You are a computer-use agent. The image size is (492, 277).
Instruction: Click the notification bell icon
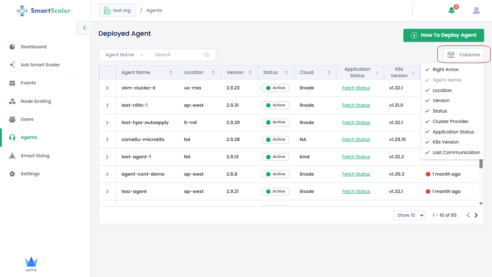(451, 10)
